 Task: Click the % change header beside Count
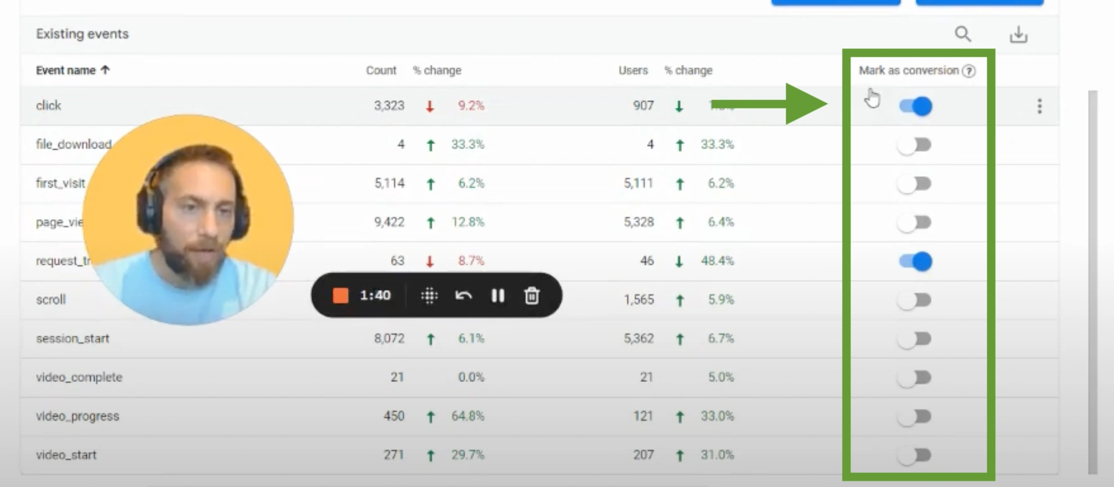click(437, 70)
